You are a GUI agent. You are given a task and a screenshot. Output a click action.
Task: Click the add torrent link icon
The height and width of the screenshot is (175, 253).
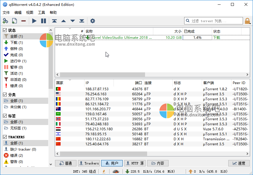point(5,21)
